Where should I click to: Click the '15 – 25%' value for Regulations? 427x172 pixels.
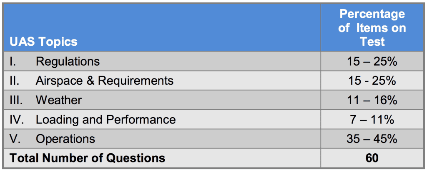[372, 61]
